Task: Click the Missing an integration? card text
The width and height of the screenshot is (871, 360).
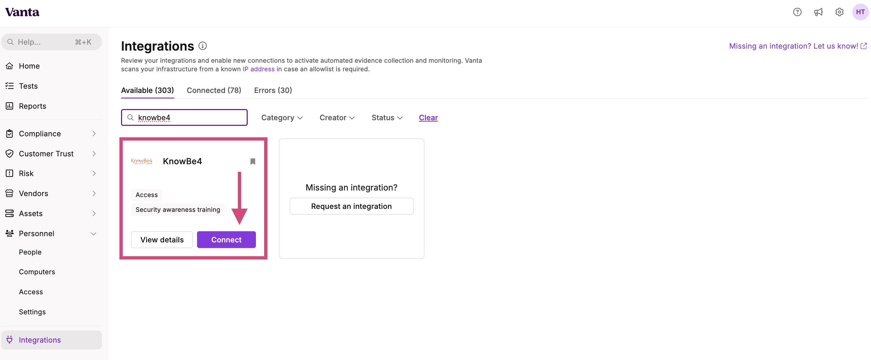Action: 351,188
